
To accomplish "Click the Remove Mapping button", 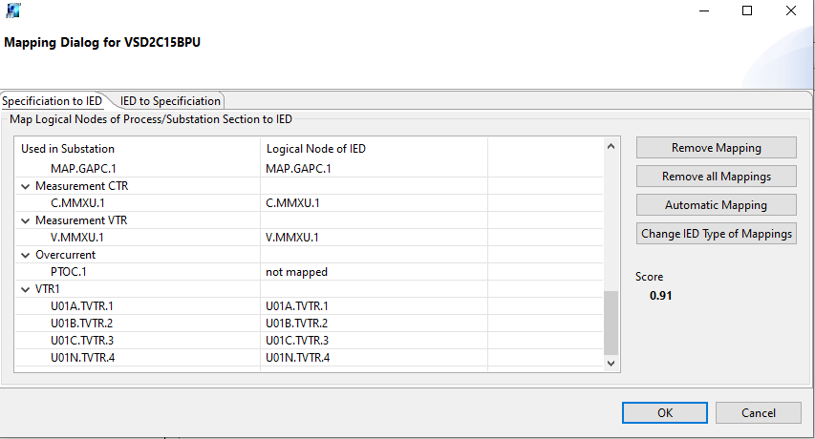I will point(716,148).
